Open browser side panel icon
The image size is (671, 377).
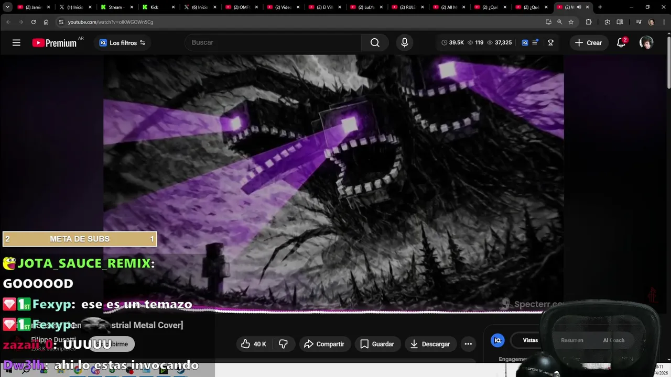620,22
